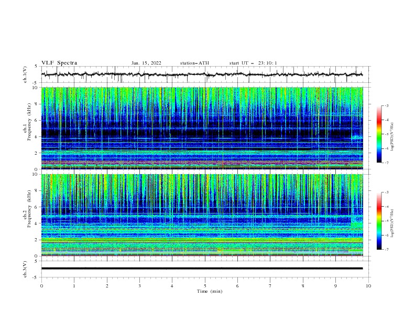Image resolution: width=415 pixels, height=321 pixels.
Task: Click time axis tick label "9"
Action: pos(335,286)
